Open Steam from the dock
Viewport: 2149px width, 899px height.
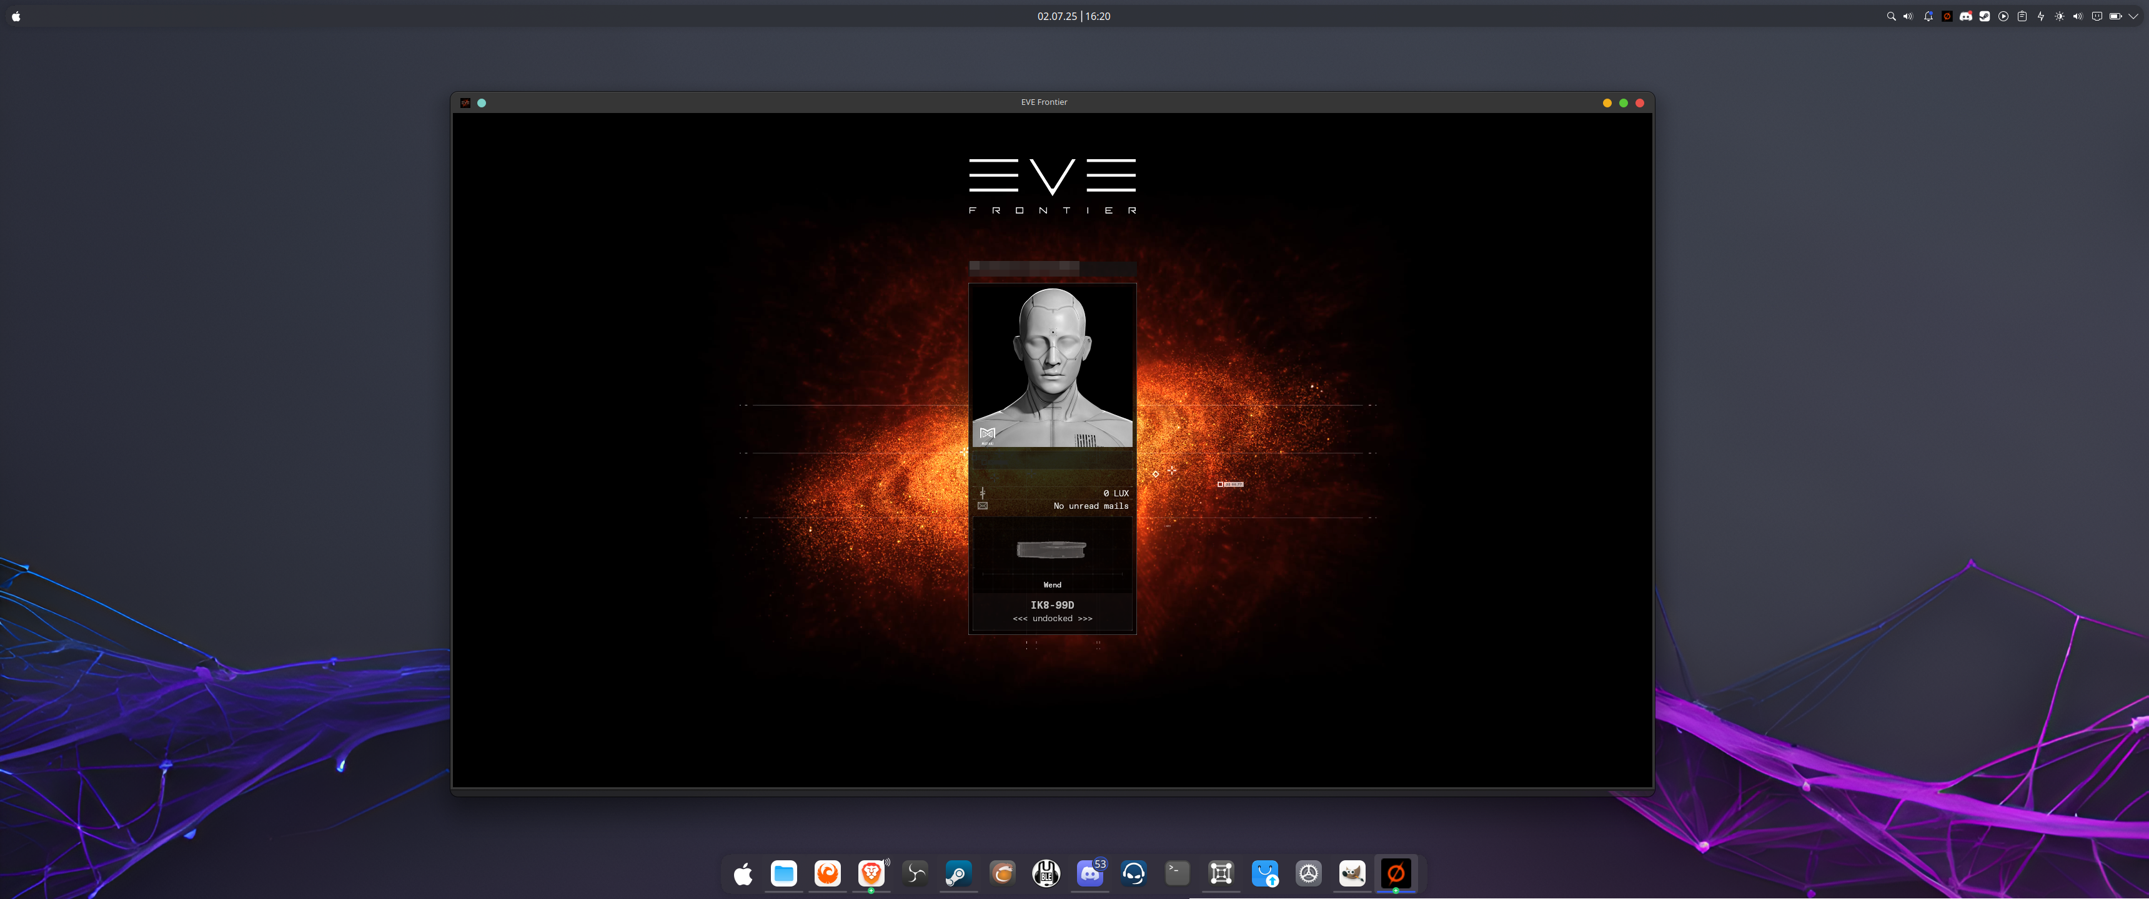[958, 873]
